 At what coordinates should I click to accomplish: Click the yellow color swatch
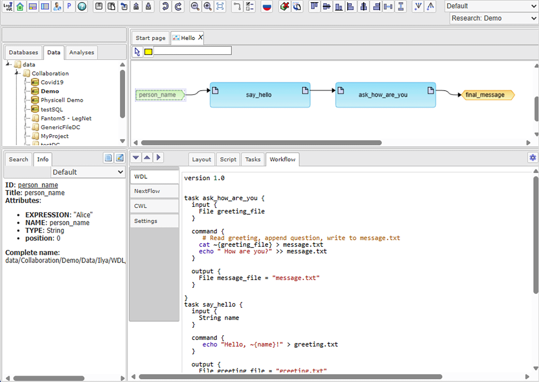click(x=148, y=52)
